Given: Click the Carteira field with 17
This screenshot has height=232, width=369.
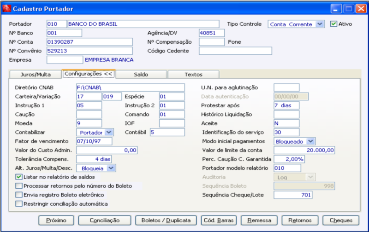Looking at the screenshot, I should 89,96.
